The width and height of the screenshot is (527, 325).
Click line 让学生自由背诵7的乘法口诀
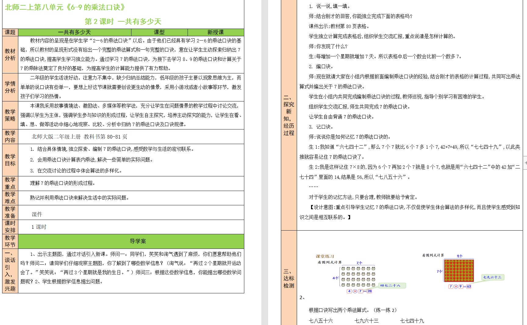tap(342, 117)
